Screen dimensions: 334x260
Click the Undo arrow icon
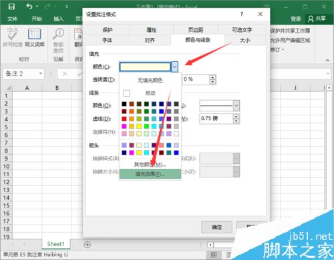[x=29, y=7]
